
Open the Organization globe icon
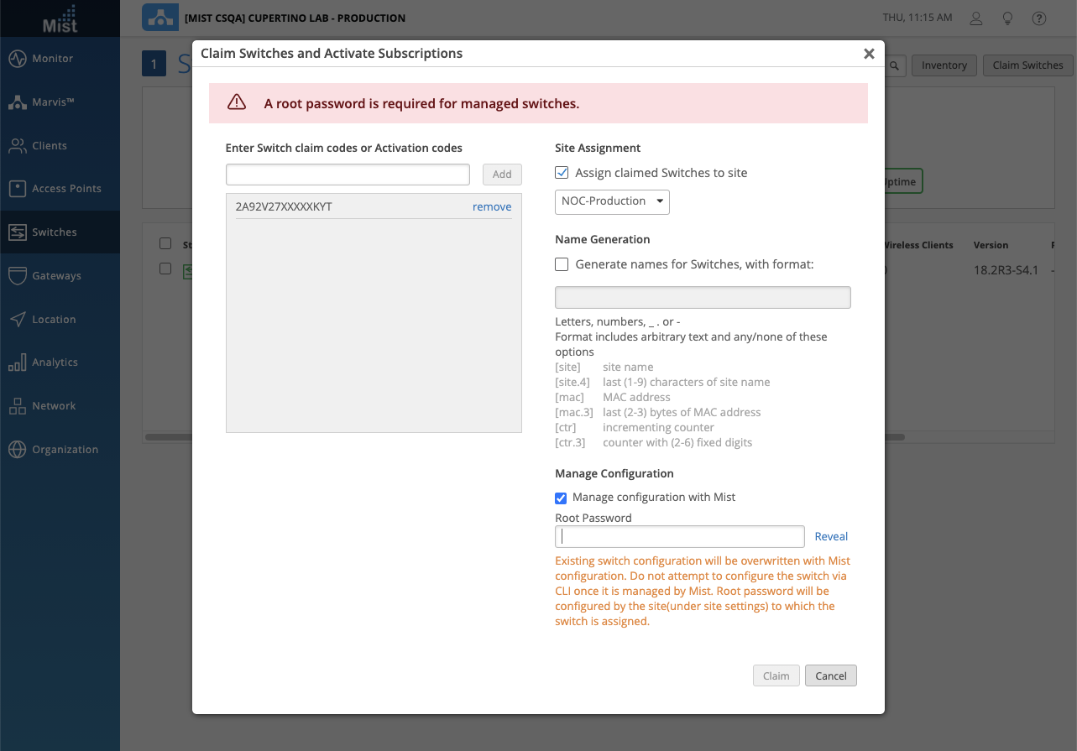tap(18, 450)
